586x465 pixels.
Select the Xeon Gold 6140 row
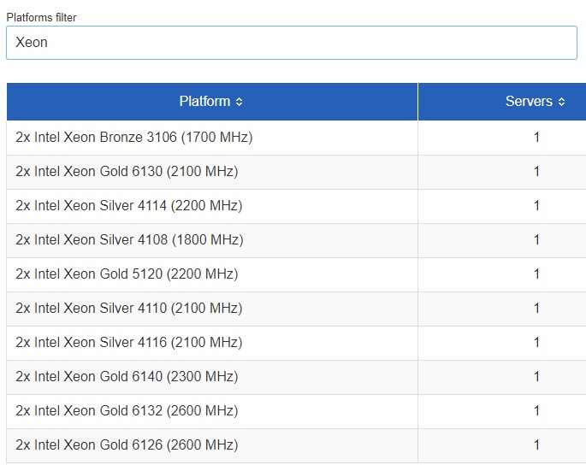127,376
